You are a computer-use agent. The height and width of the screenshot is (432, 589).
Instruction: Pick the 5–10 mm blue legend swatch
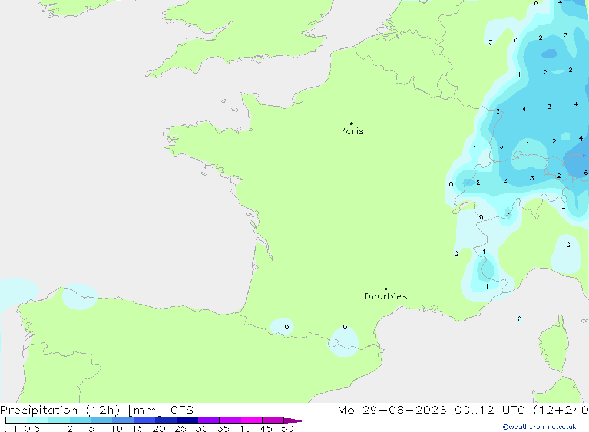[101, 420]
